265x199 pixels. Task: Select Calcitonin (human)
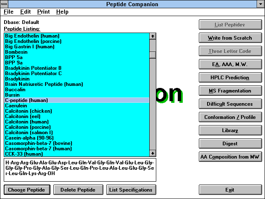coord(77,122)
